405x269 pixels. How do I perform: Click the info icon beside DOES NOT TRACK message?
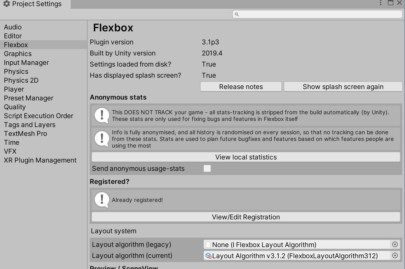[x=102, y=115]
